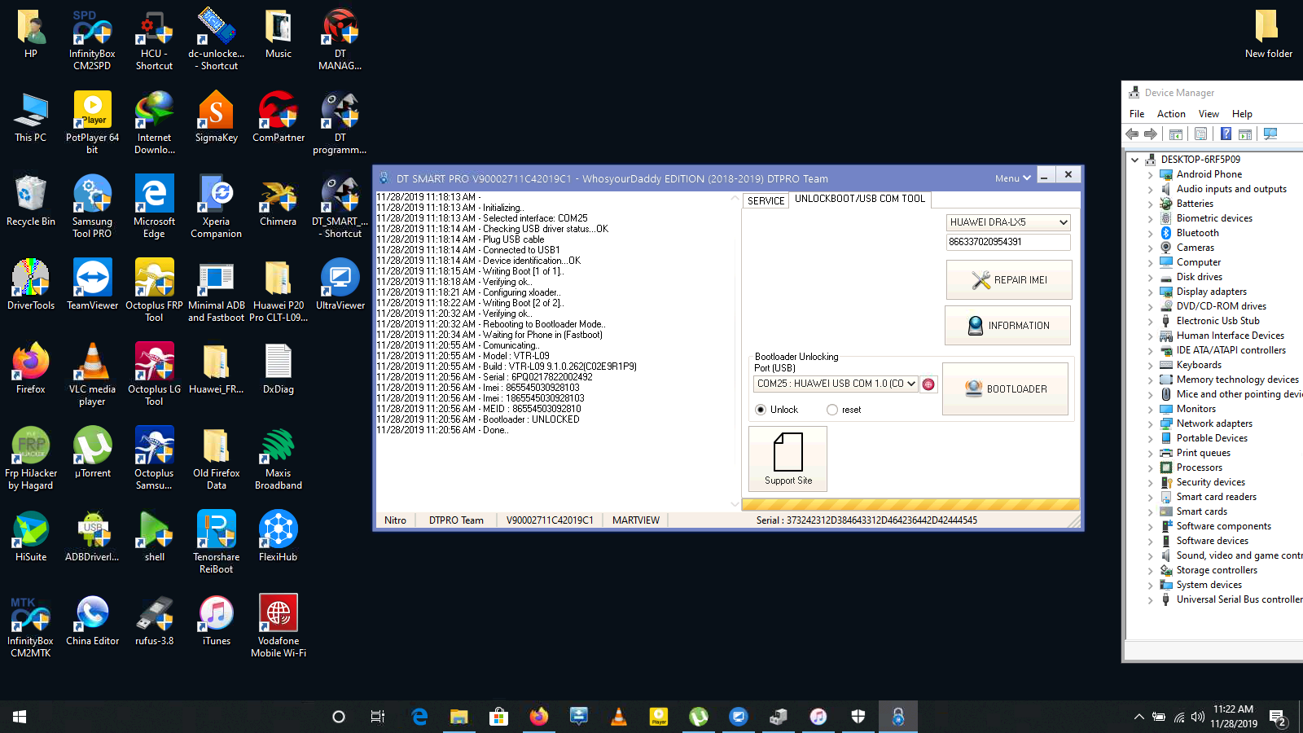The image size is (1303, 733).
Task: Open the notification center icon
Action: pyautogui.click(x=1278, y=718)
